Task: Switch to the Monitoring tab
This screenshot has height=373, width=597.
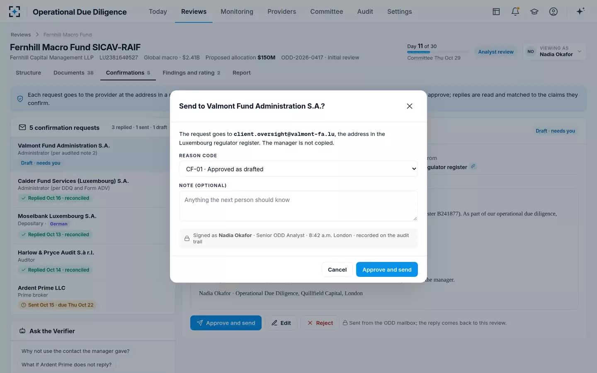Action: (237, 12)
